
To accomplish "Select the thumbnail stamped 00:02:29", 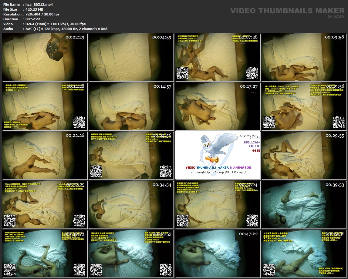I will pyautogui.click(x=45, y=57).
